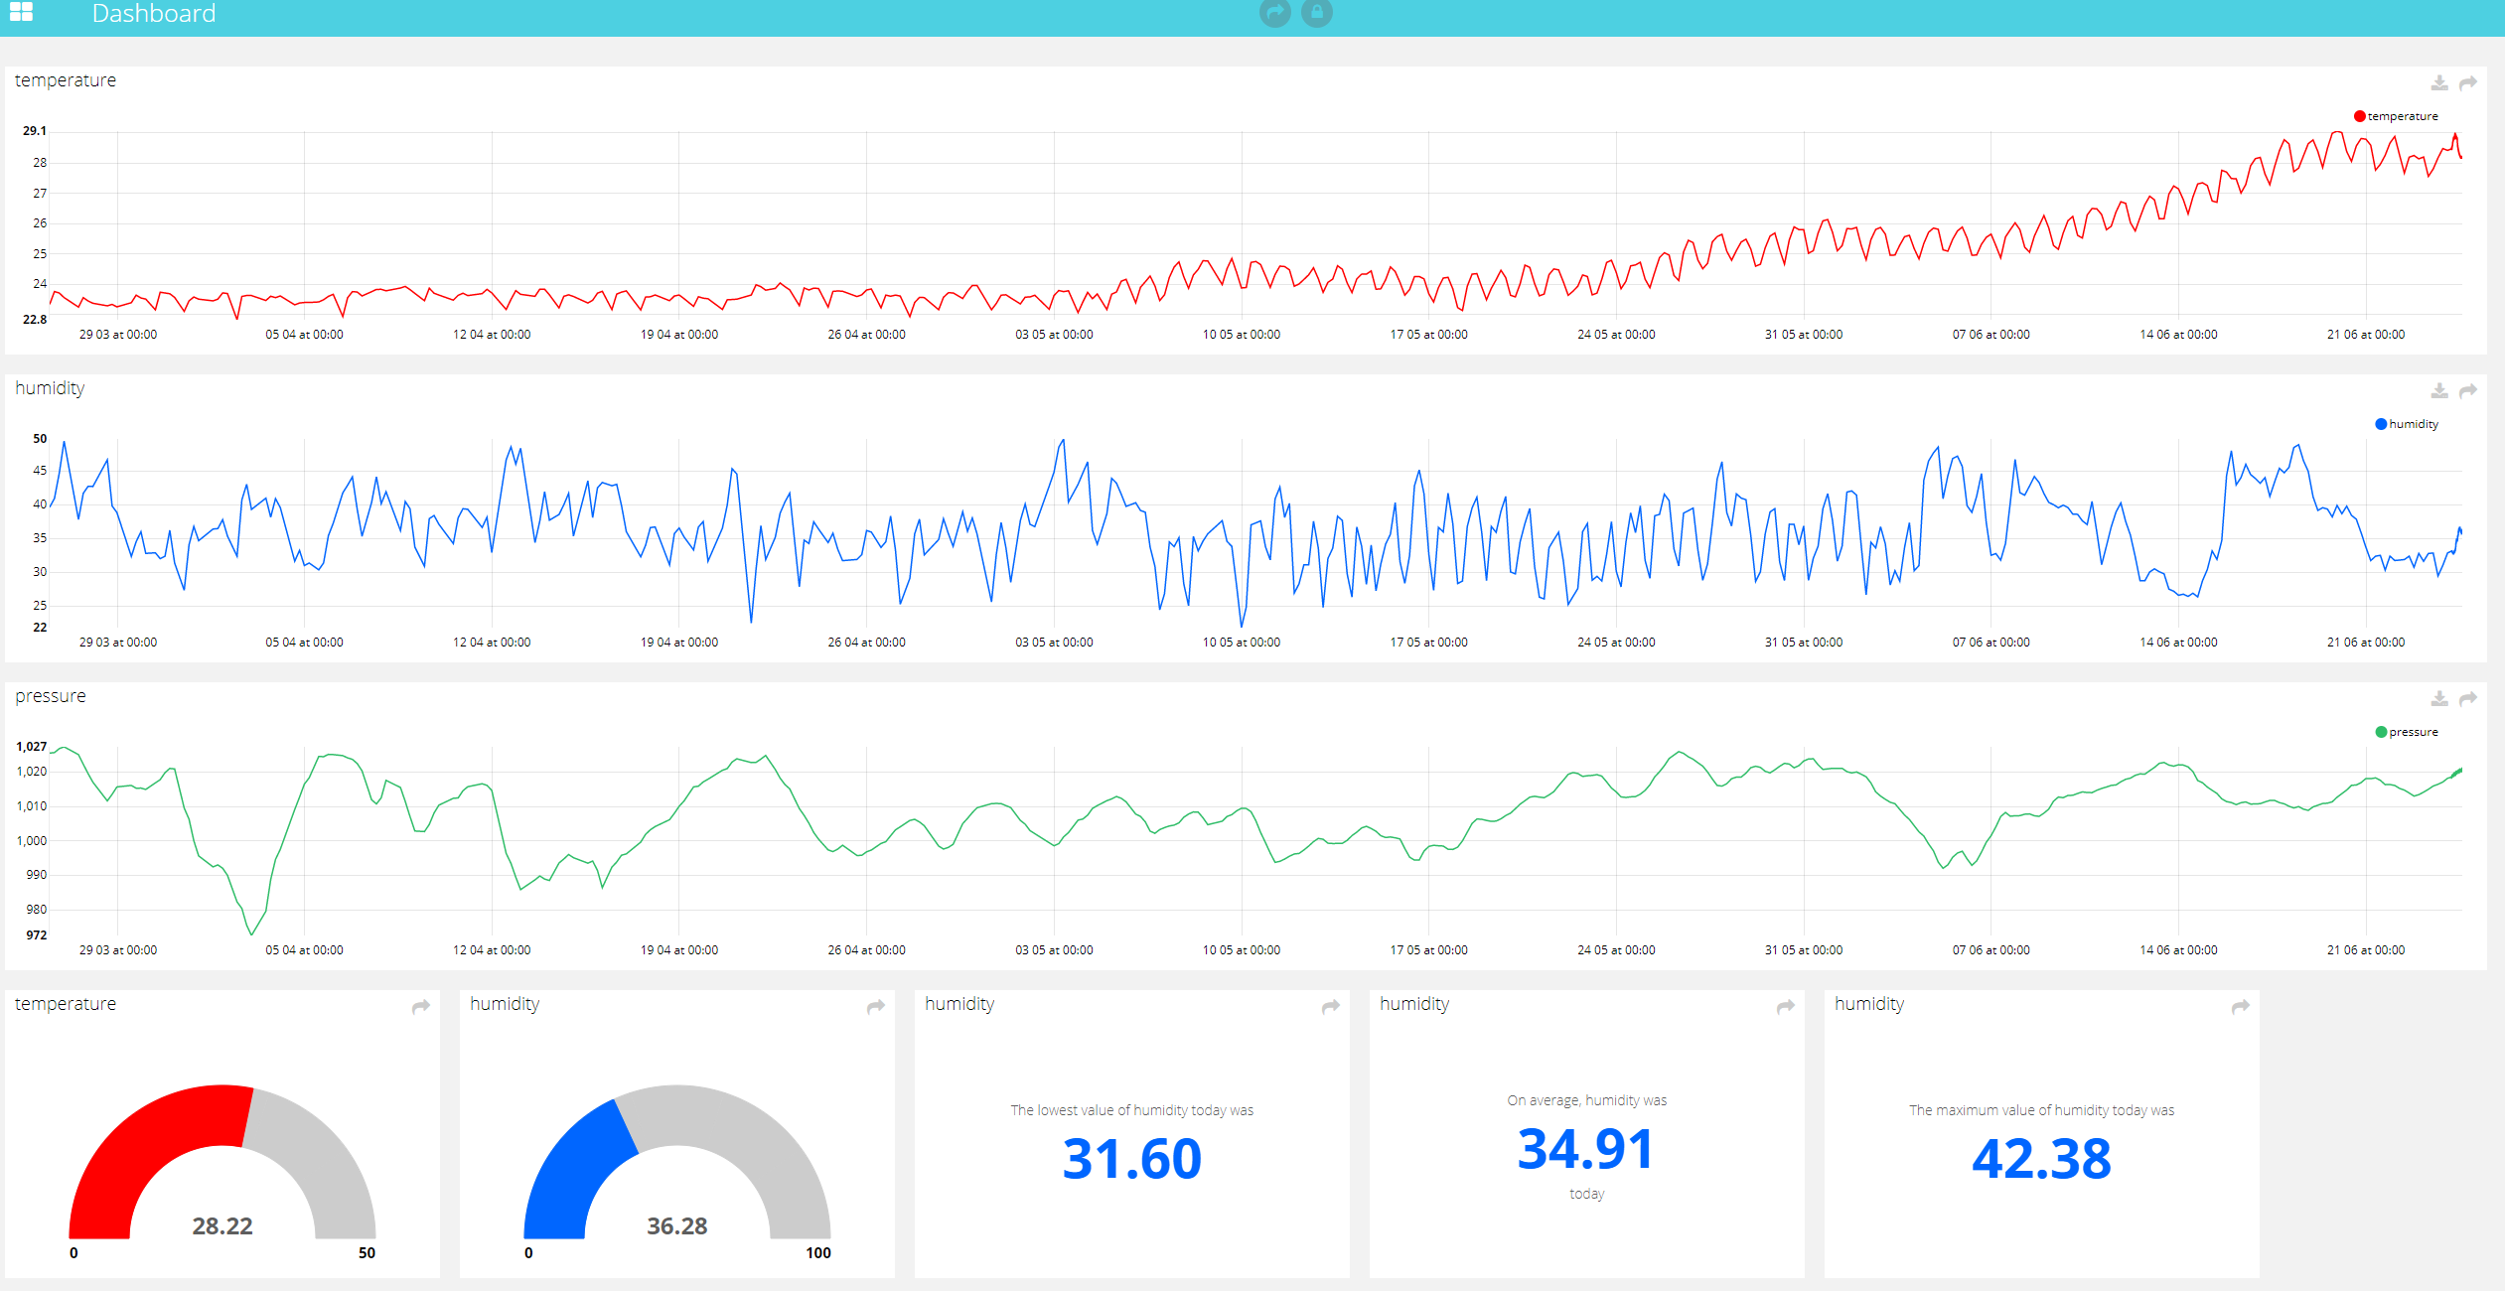Download the temperature chart data
Image resolution: width=2505 pixels, height=1291 pixels.
tap(2438, 82)
